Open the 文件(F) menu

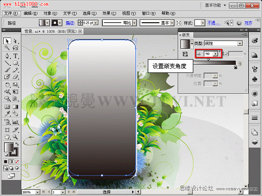11,14
